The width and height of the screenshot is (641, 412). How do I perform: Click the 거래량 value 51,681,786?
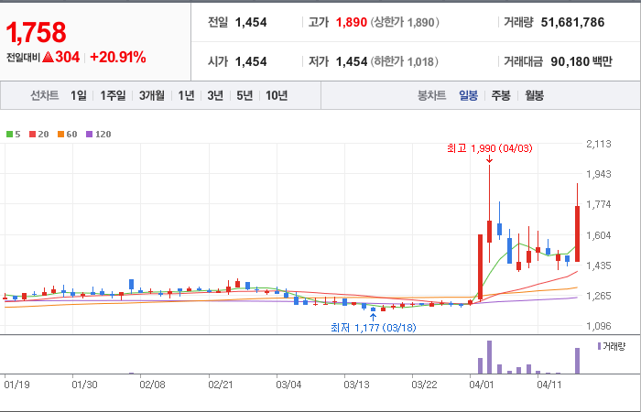pos(572,23)
